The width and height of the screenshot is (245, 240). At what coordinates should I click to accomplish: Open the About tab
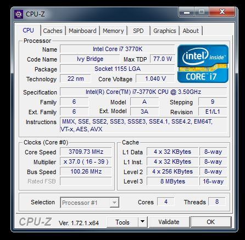[x=191, y=31]
